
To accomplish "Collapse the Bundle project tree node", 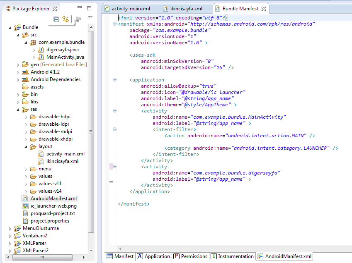I will (10, 27).
